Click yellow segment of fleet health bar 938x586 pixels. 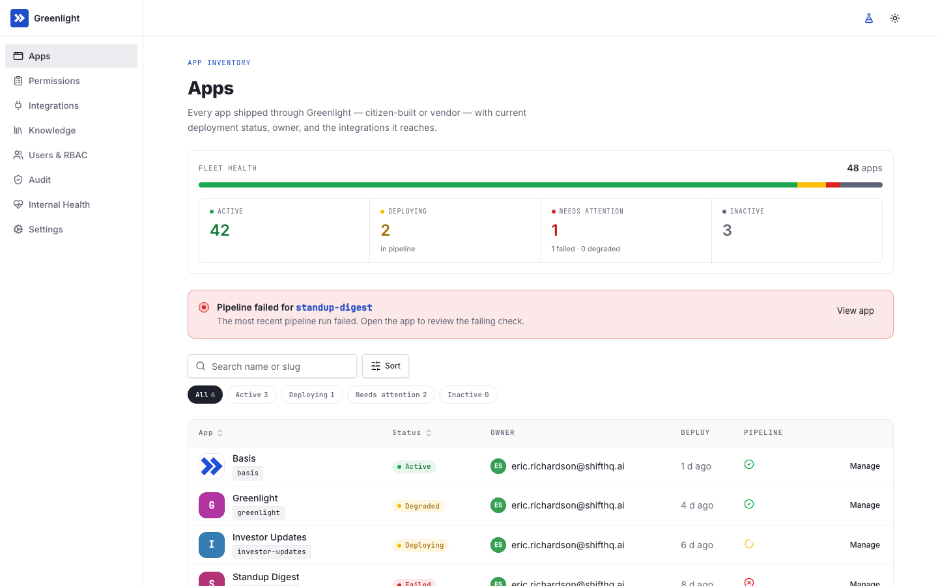tap(812, 185)
